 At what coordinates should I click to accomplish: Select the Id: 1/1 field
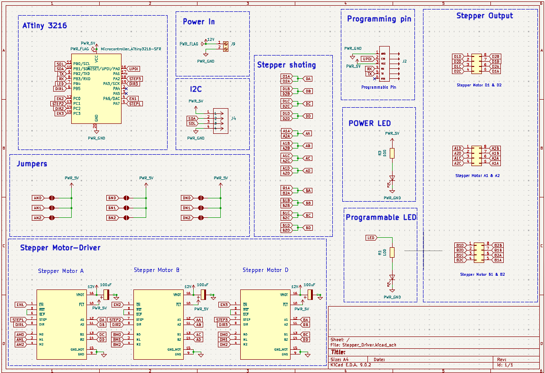click(x=505, y=365)
